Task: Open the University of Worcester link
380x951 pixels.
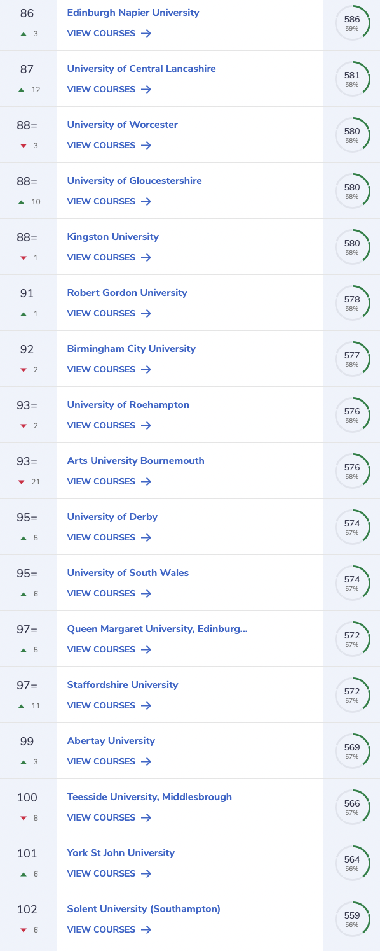Action: tap(123, 125)
